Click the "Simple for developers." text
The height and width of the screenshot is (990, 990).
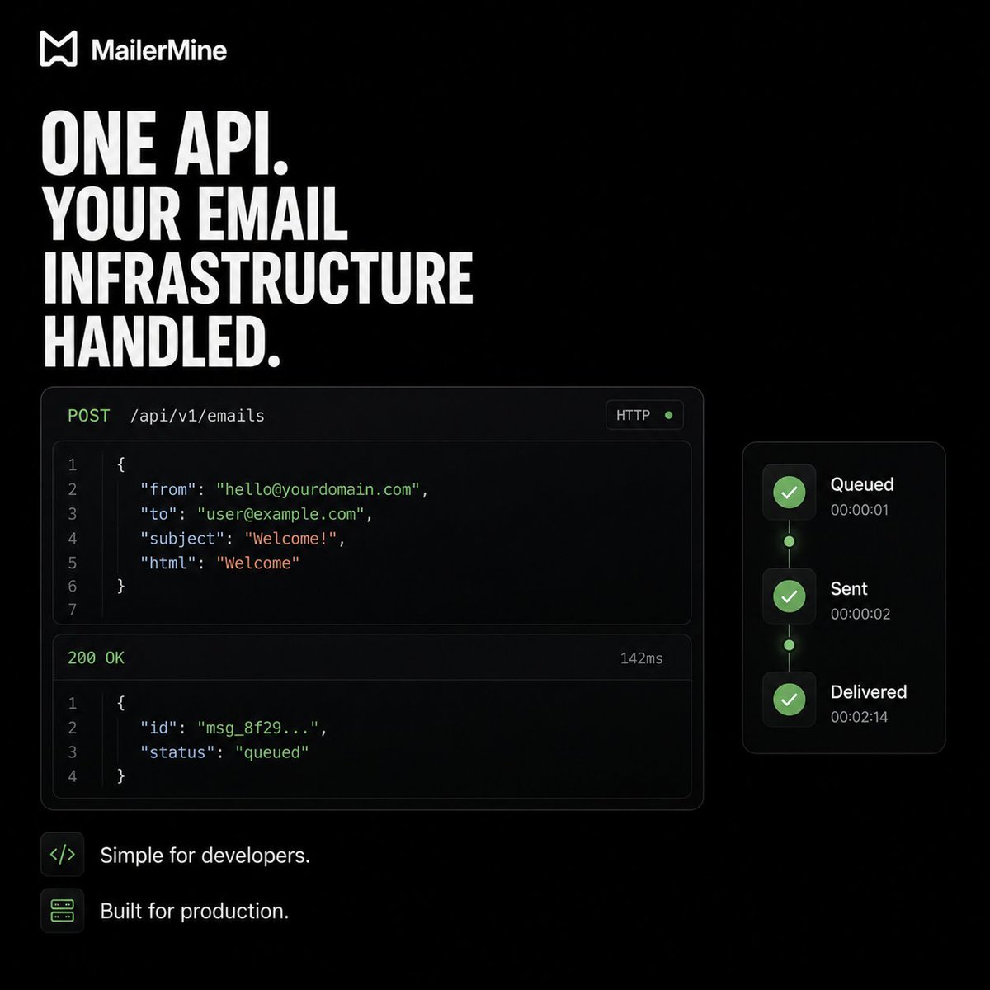click(205, 856)
